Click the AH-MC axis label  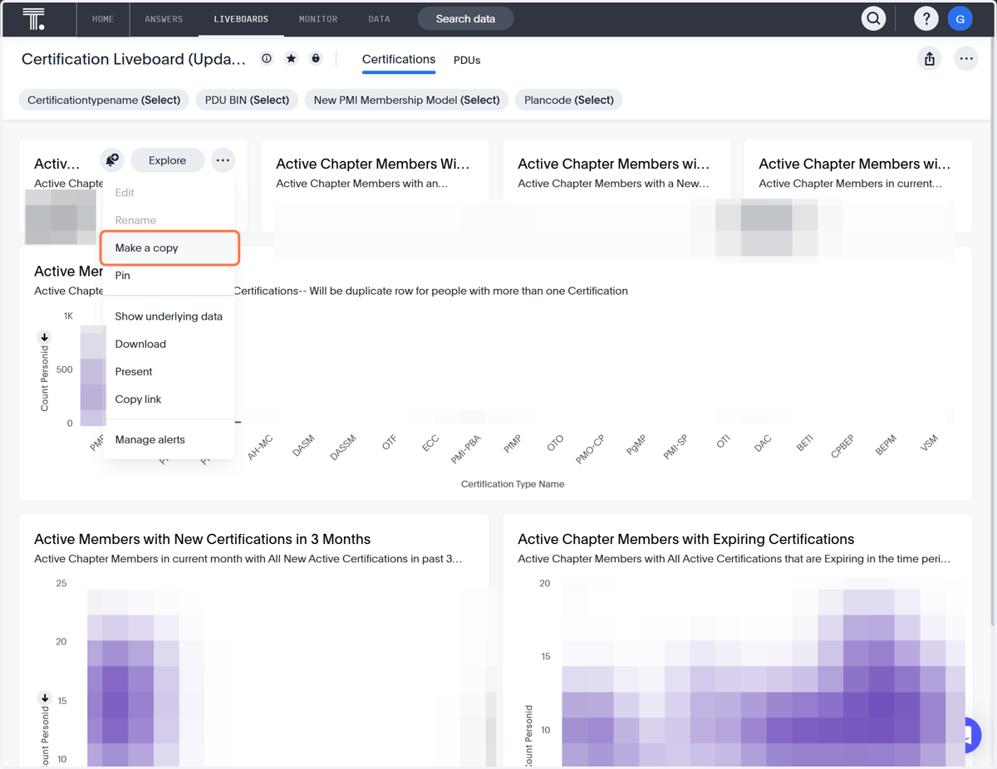point(260,447)
